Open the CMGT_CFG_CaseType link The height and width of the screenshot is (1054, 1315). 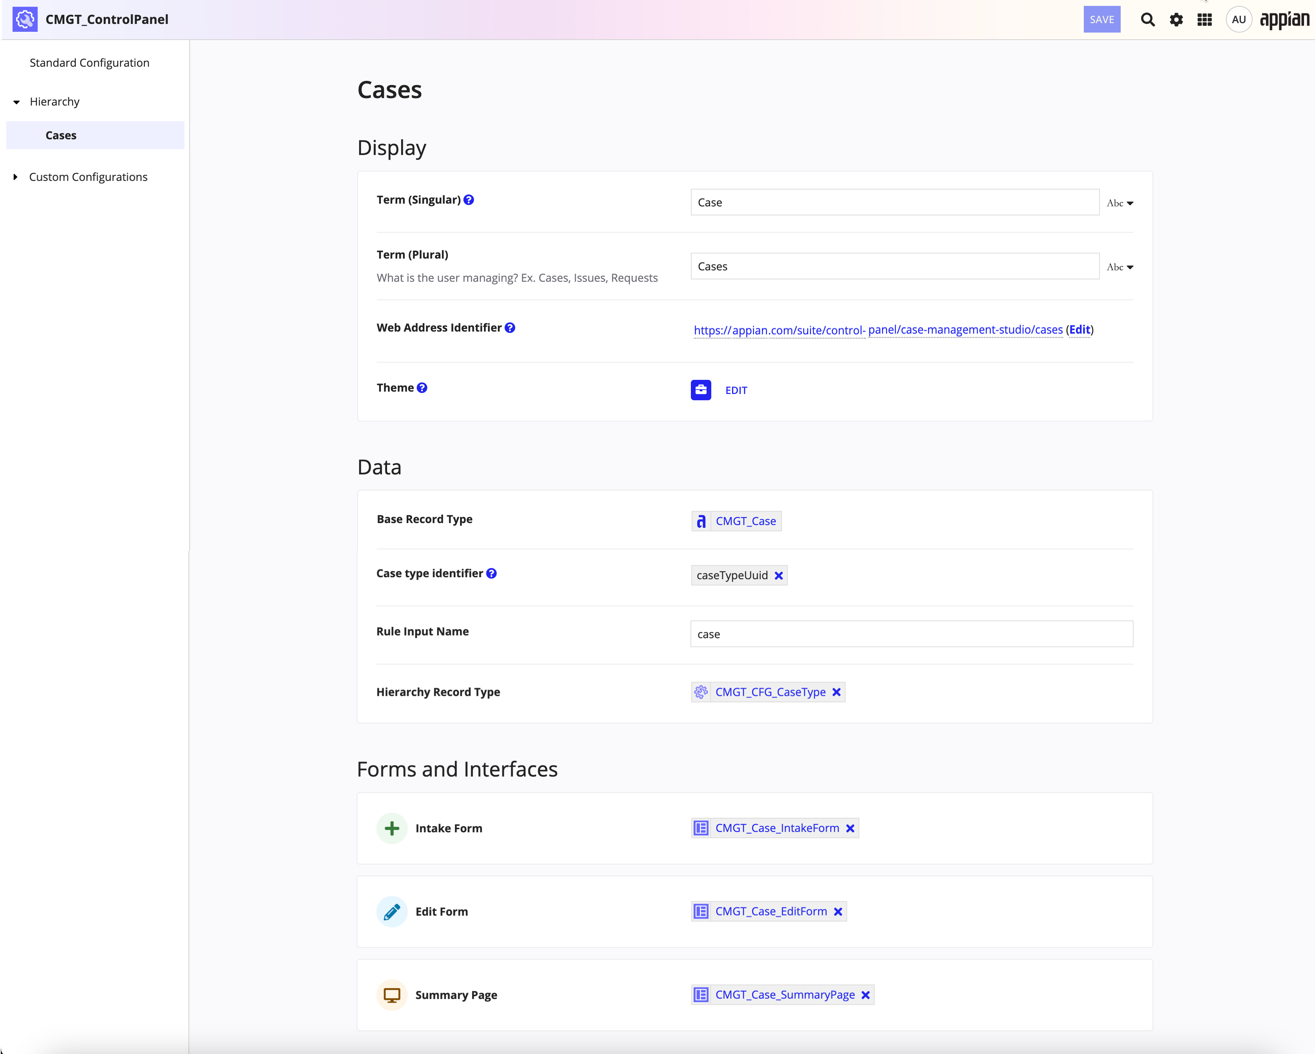[x=770, y=693]
